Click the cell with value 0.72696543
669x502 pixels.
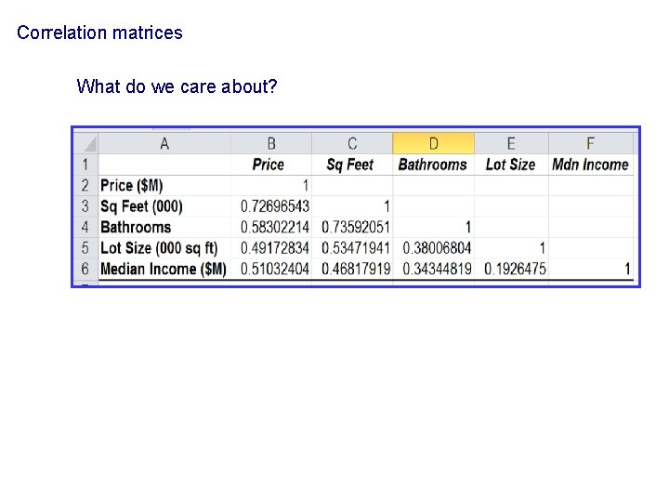(271, 206)
